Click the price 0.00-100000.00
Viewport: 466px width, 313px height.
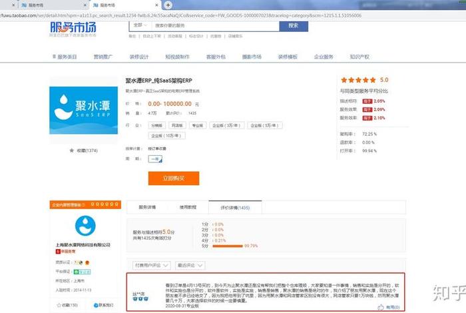[x=170, y=104]
